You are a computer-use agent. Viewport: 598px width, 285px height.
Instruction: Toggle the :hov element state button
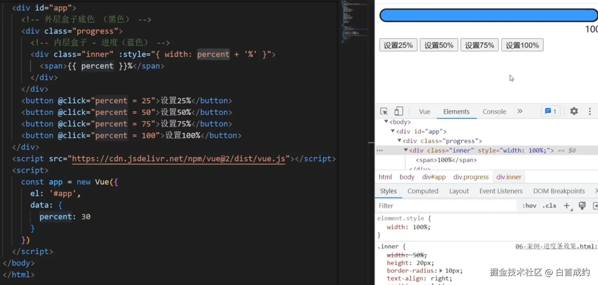(x=529, y=206)
